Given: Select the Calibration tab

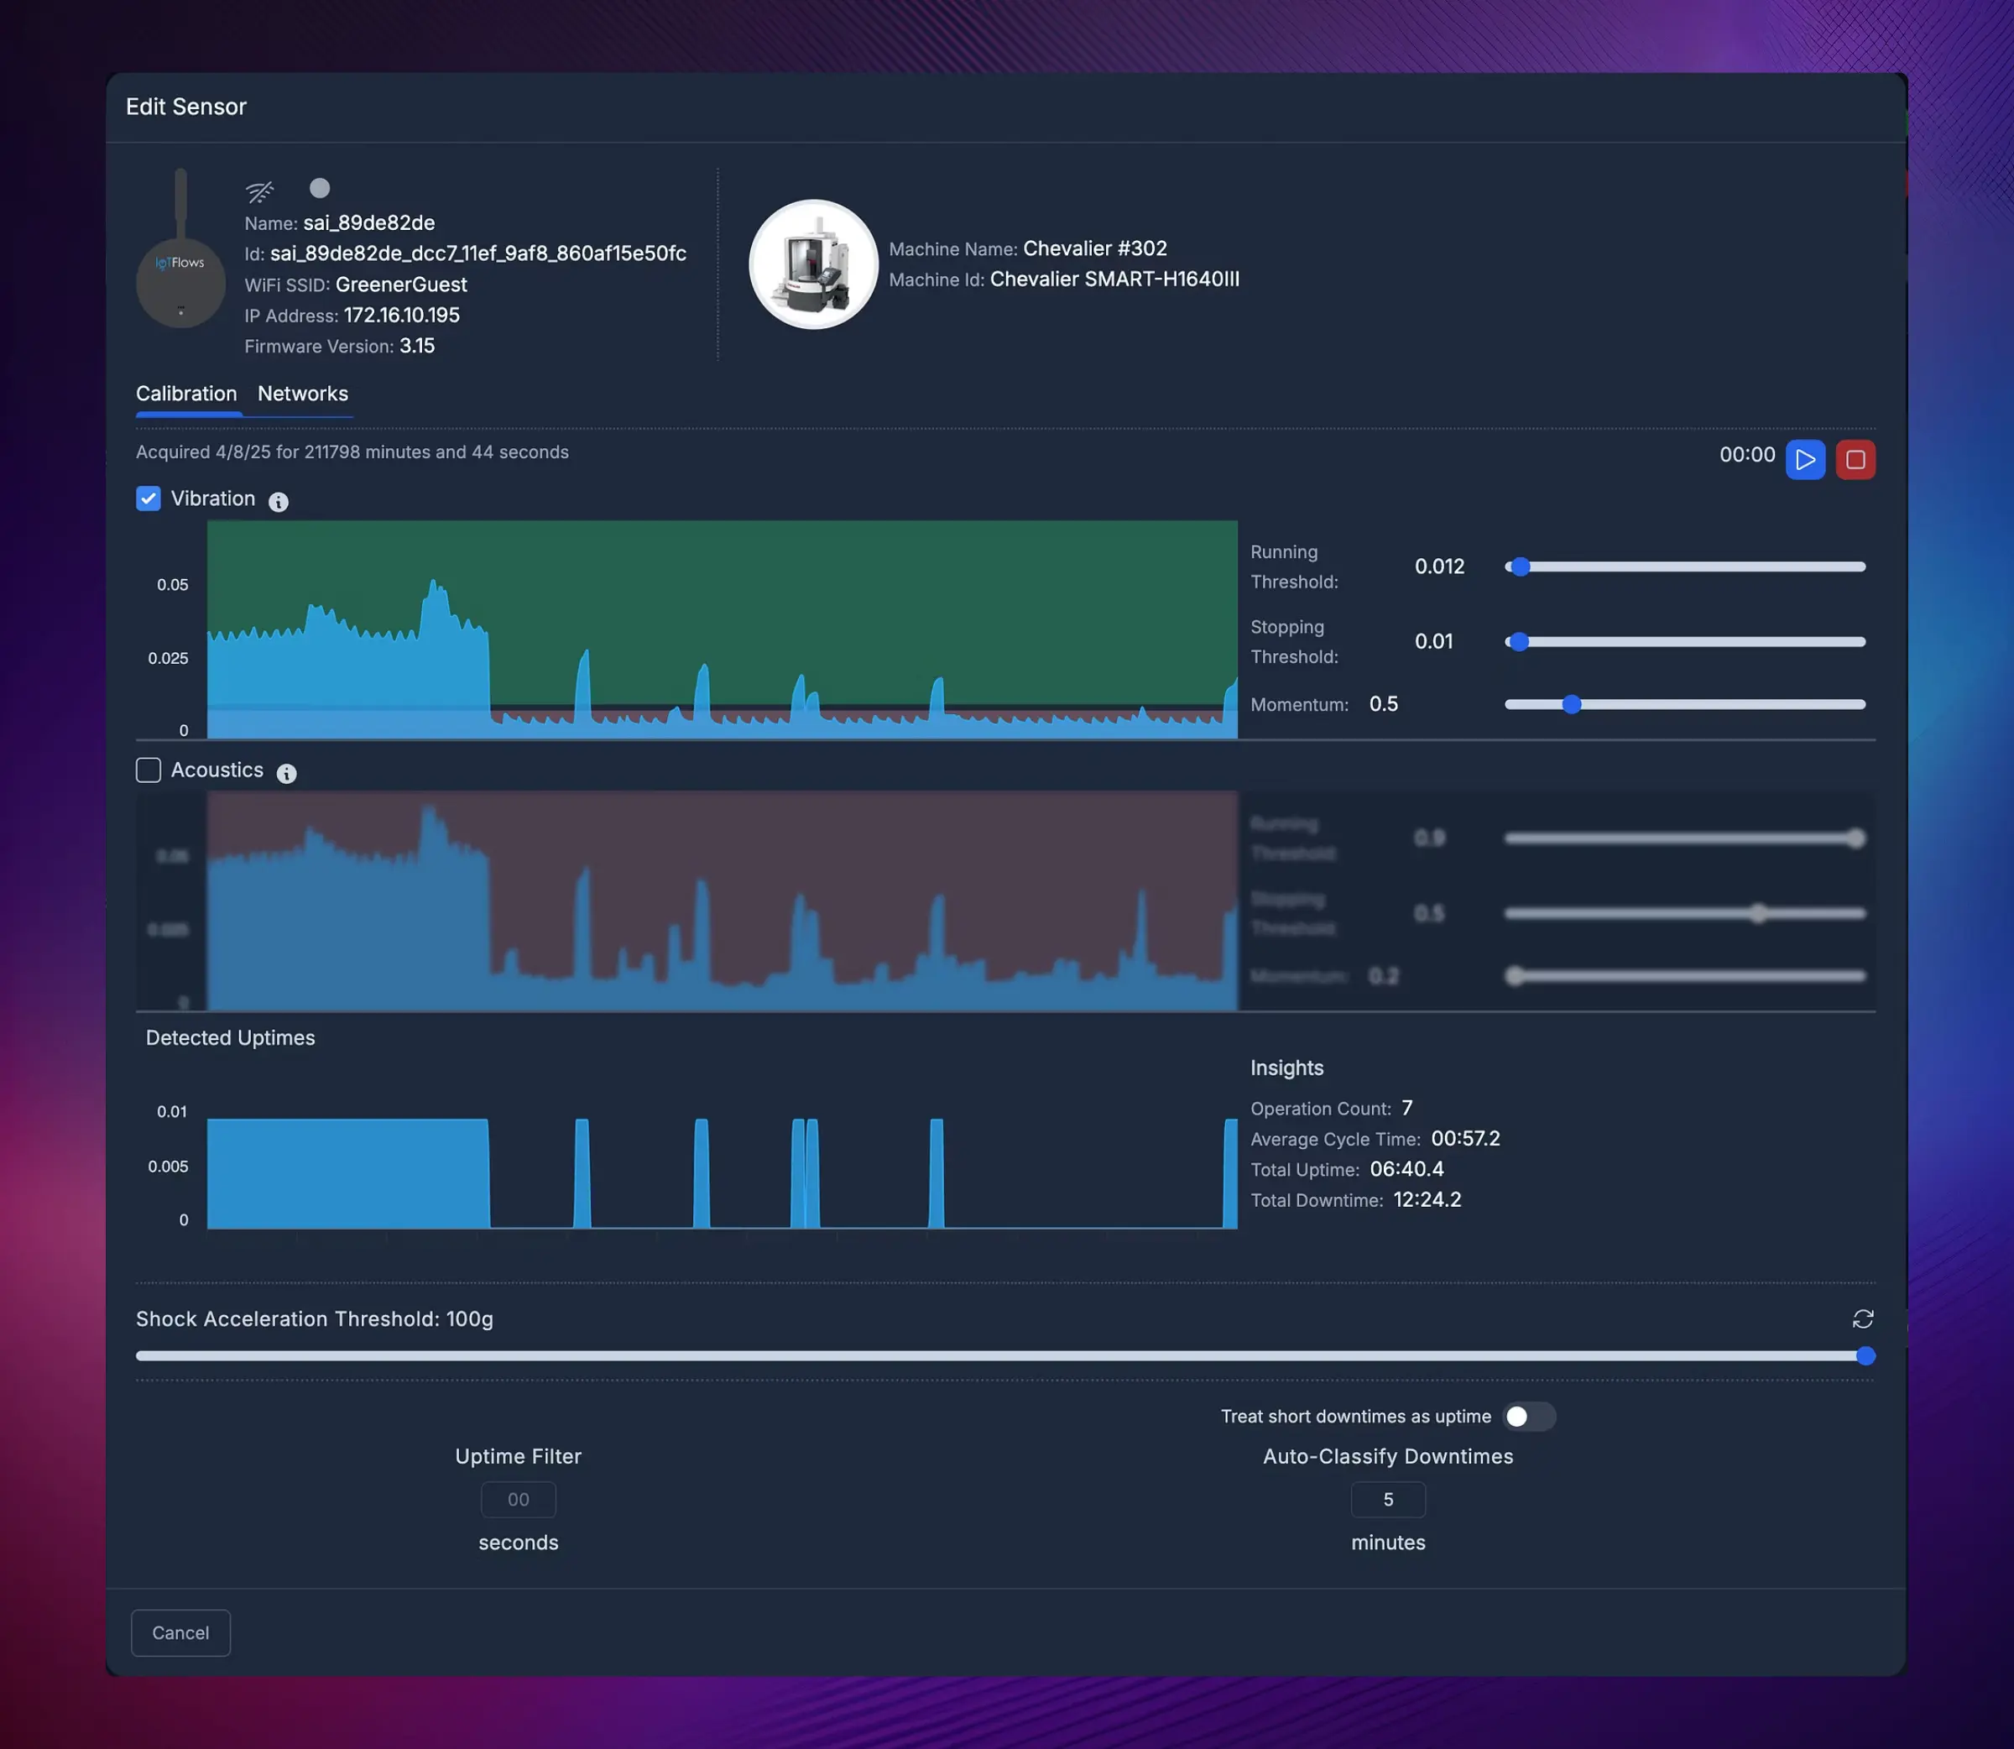Looking at the screenshot, I should [187, 394].
